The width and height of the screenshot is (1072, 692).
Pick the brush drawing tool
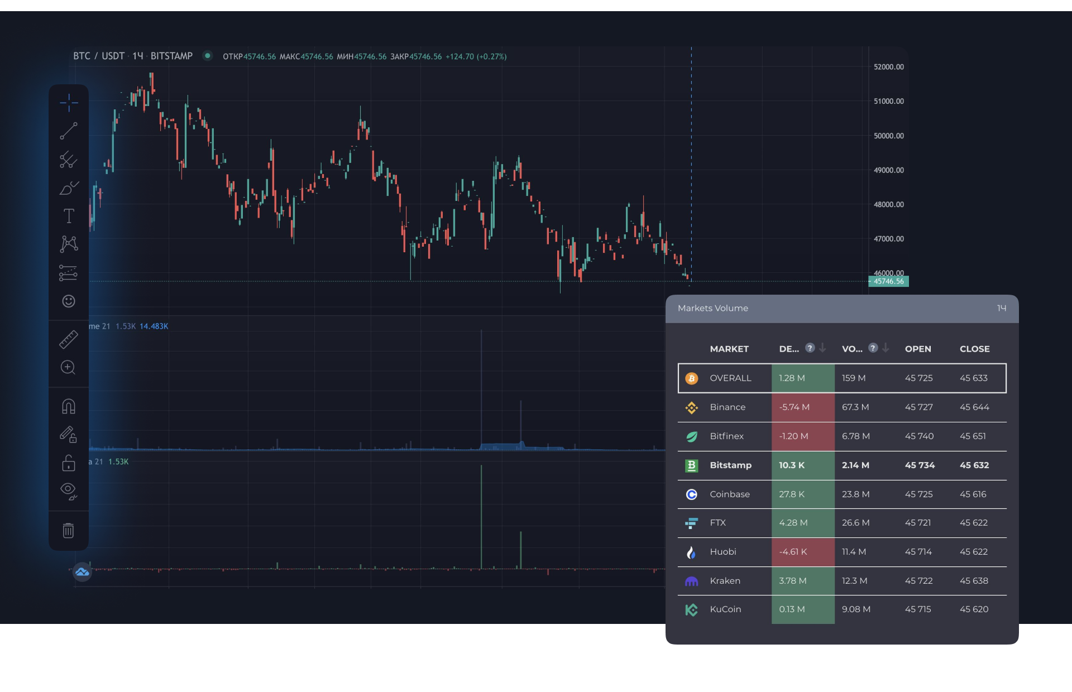pos(69,189)
